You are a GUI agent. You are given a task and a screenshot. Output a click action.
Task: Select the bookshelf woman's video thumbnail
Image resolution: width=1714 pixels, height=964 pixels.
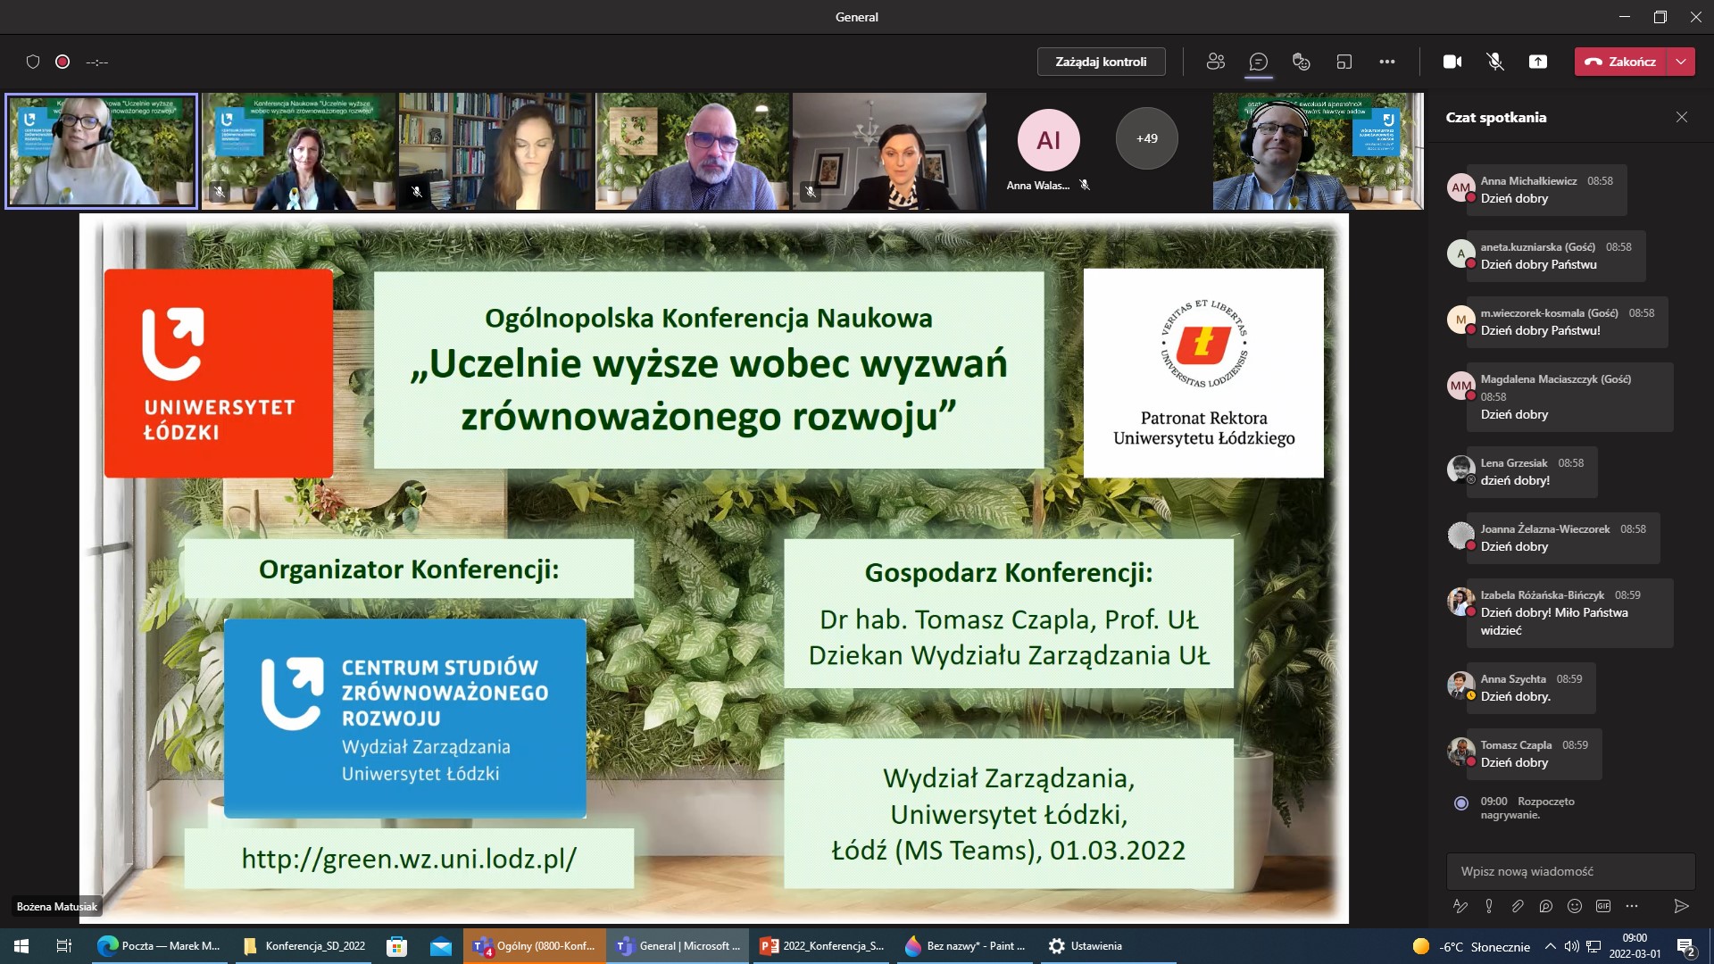point(495,151)
